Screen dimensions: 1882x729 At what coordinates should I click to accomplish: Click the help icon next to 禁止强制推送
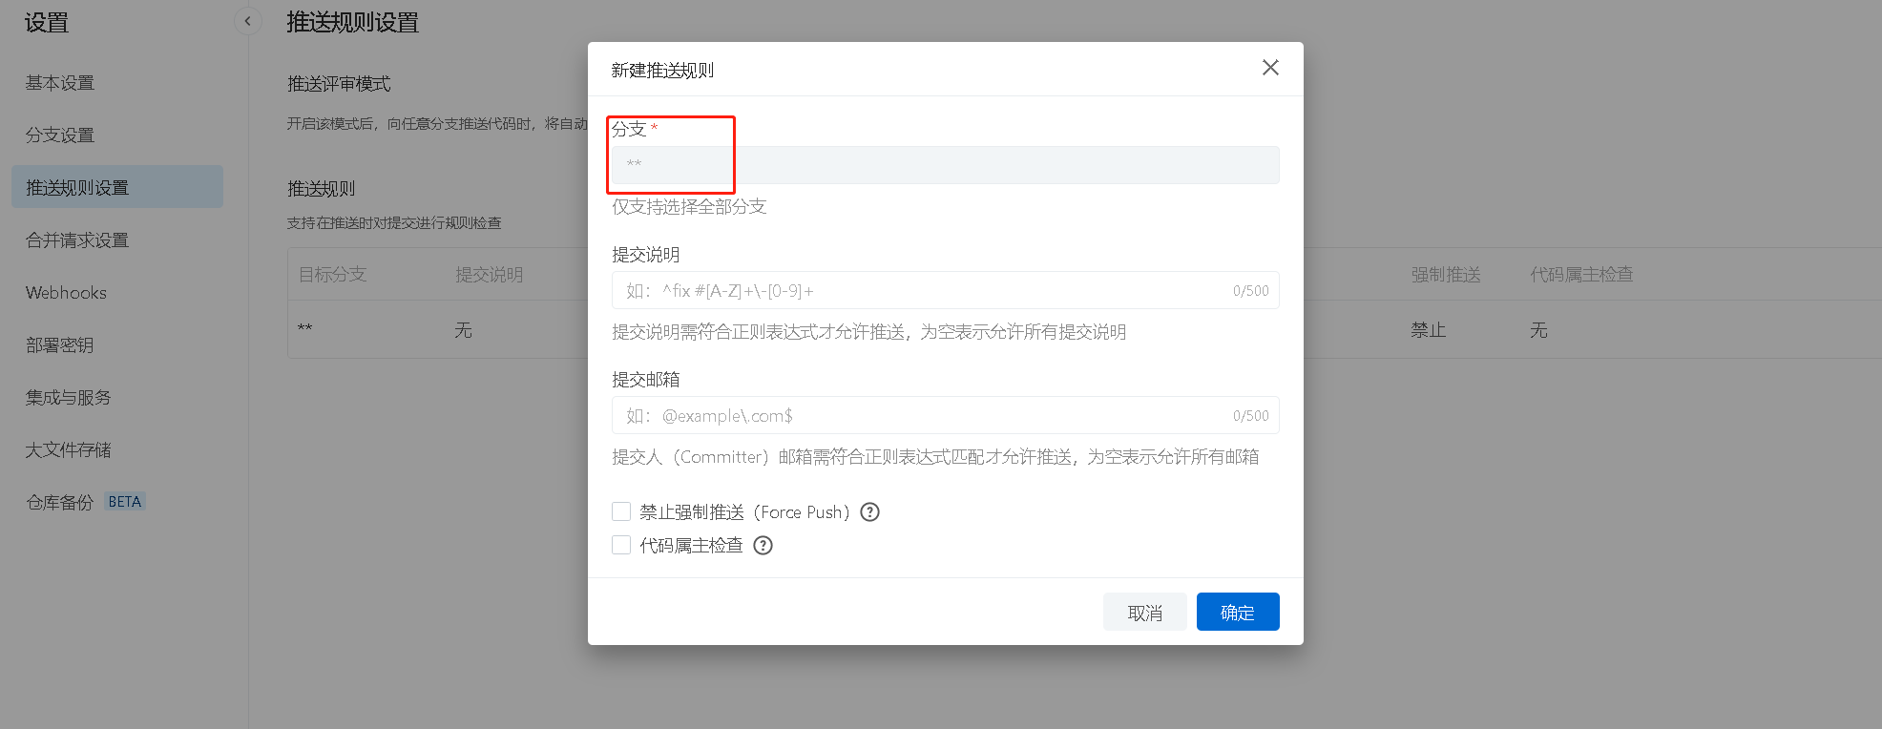869,512
